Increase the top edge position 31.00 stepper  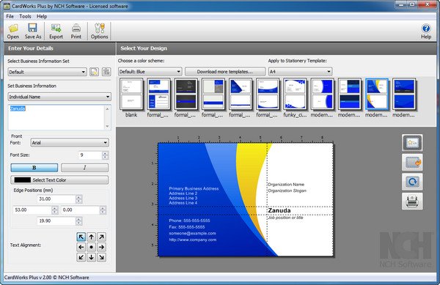point(79,197)
